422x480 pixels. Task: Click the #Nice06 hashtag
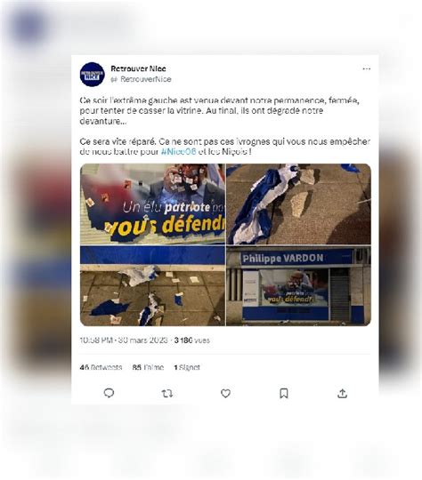(x=178, y=151)
